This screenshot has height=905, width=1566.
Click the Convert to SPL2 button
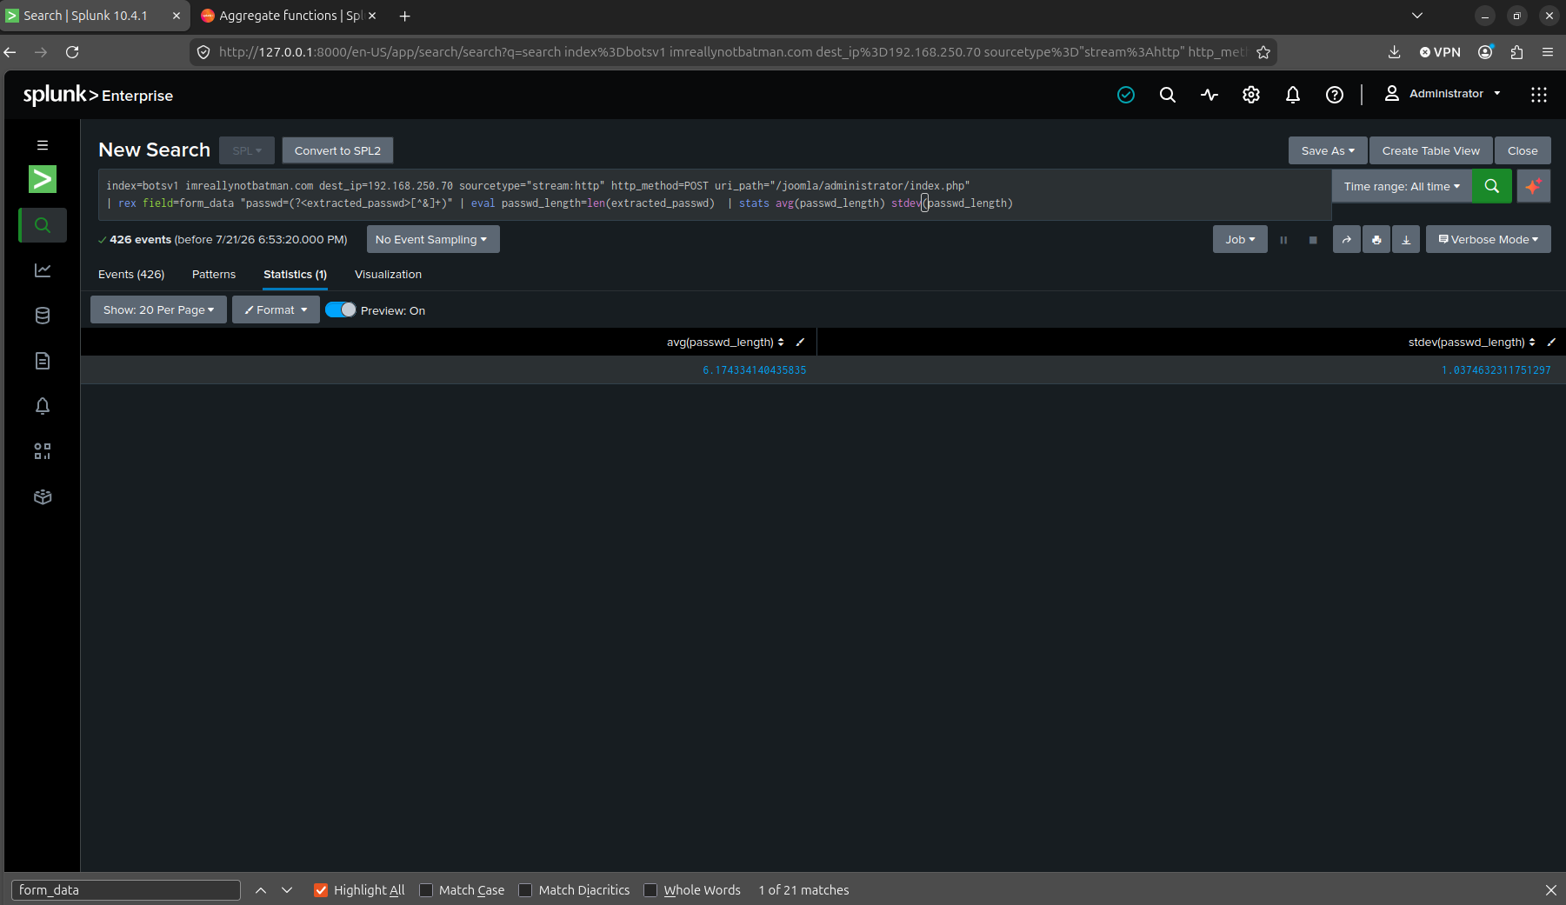(337, 150)
